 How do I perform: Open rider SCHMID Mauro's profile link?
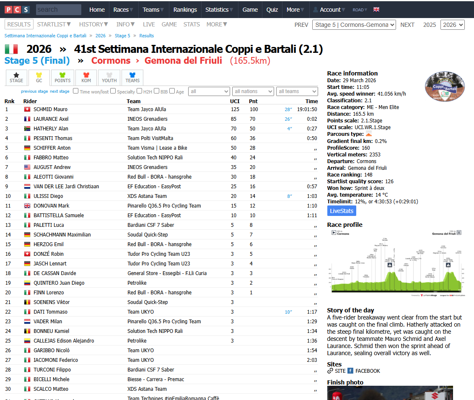pos(50,109)
